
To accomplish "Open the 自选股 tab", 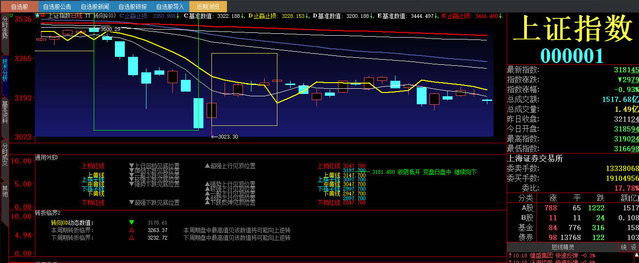I will pos(19,7).
